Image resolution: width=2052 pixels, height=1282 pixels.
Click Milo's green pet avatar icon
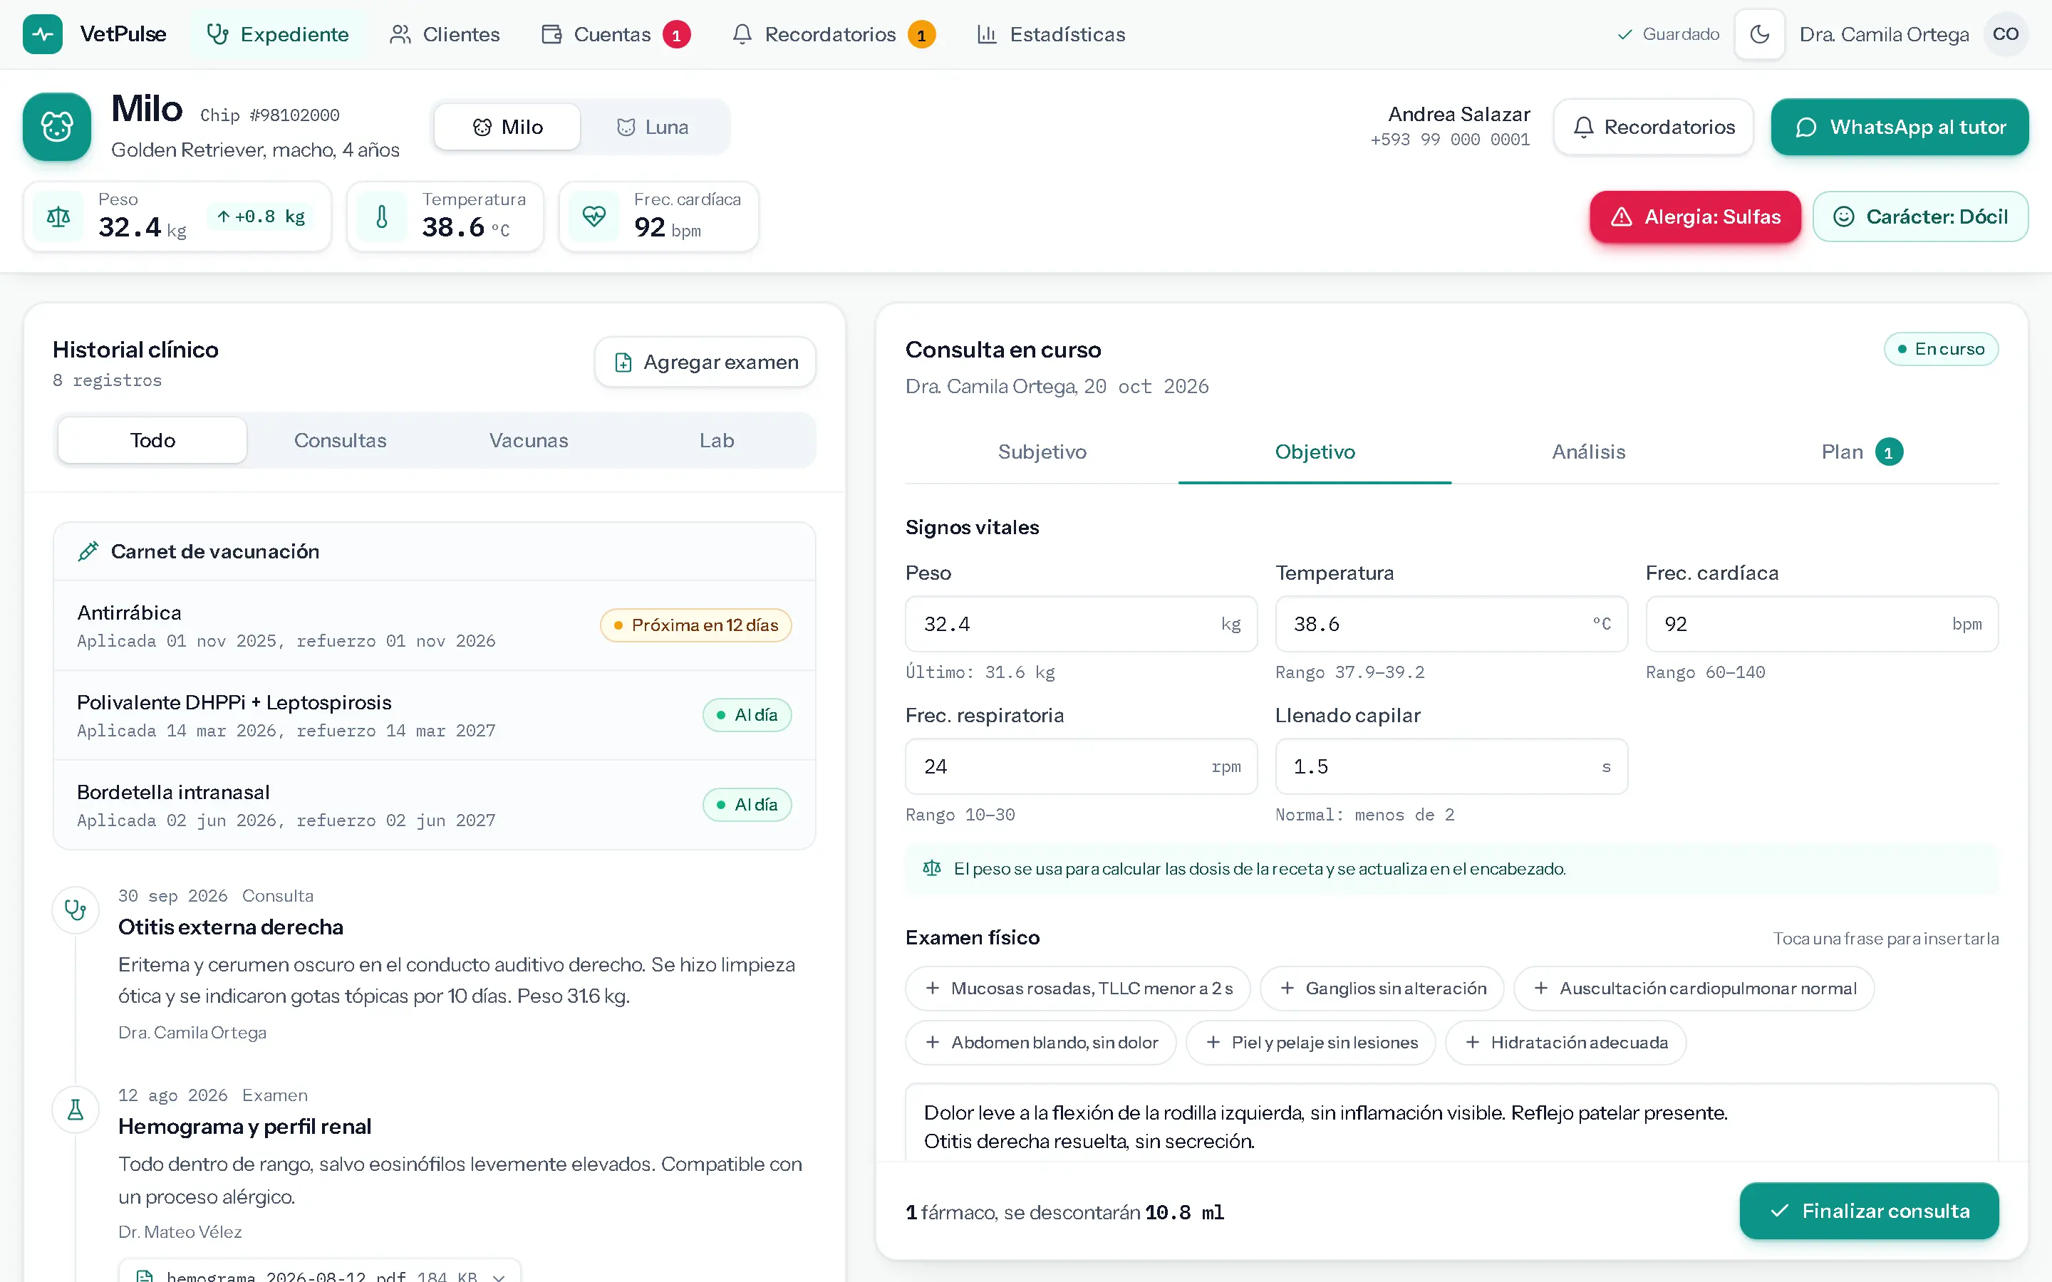click(57, 127)
